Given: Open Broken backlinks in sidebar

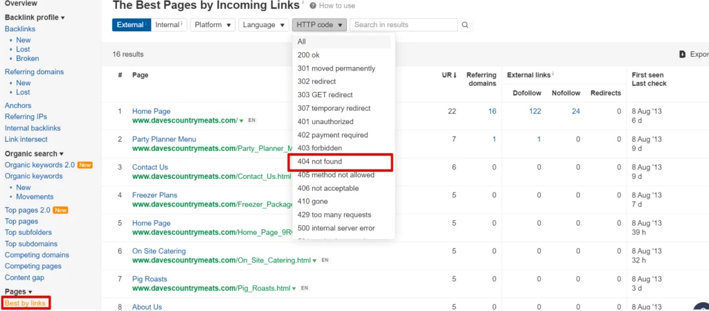Looking at the screenshot, I should click(28, 58).
